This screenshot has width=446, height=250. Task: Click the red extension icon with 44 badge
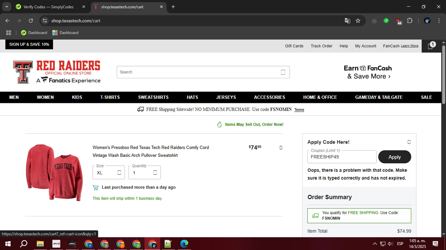tap(398, 21)
